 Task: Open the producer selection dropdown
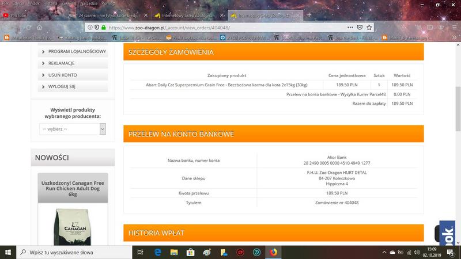click(73, 129)
